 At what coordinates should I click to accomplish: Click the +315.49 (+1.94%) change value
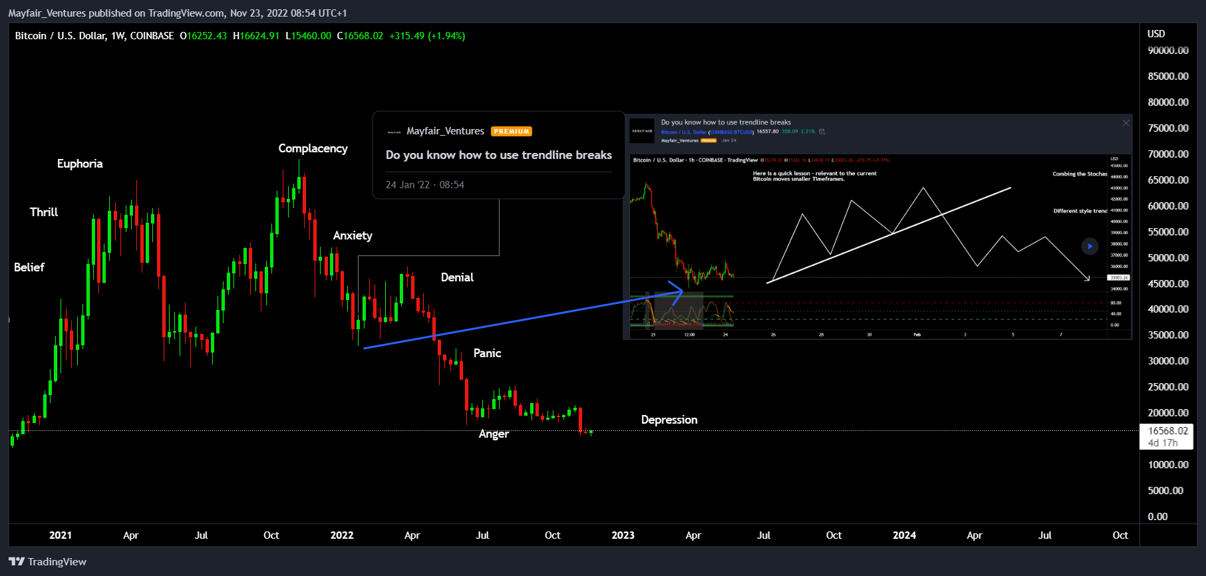tap(427, 36)
